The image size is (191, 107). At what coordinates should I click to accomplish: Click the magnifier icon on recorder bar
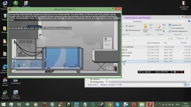click(x=142, y=72)
